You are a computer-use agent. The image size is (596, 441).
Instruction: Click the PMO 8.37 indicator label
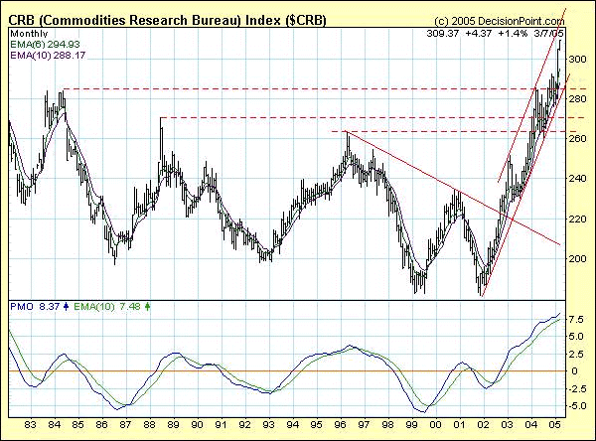coord(30,306)
